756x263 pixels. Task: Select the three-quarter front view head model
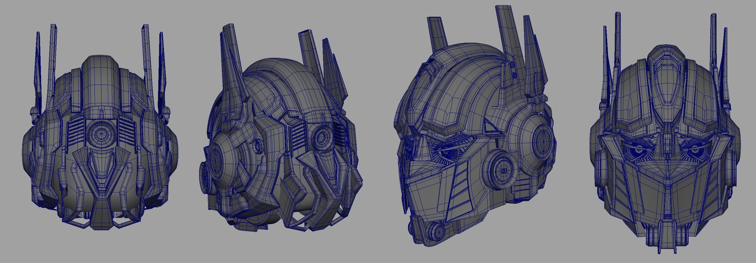point(475,126)
